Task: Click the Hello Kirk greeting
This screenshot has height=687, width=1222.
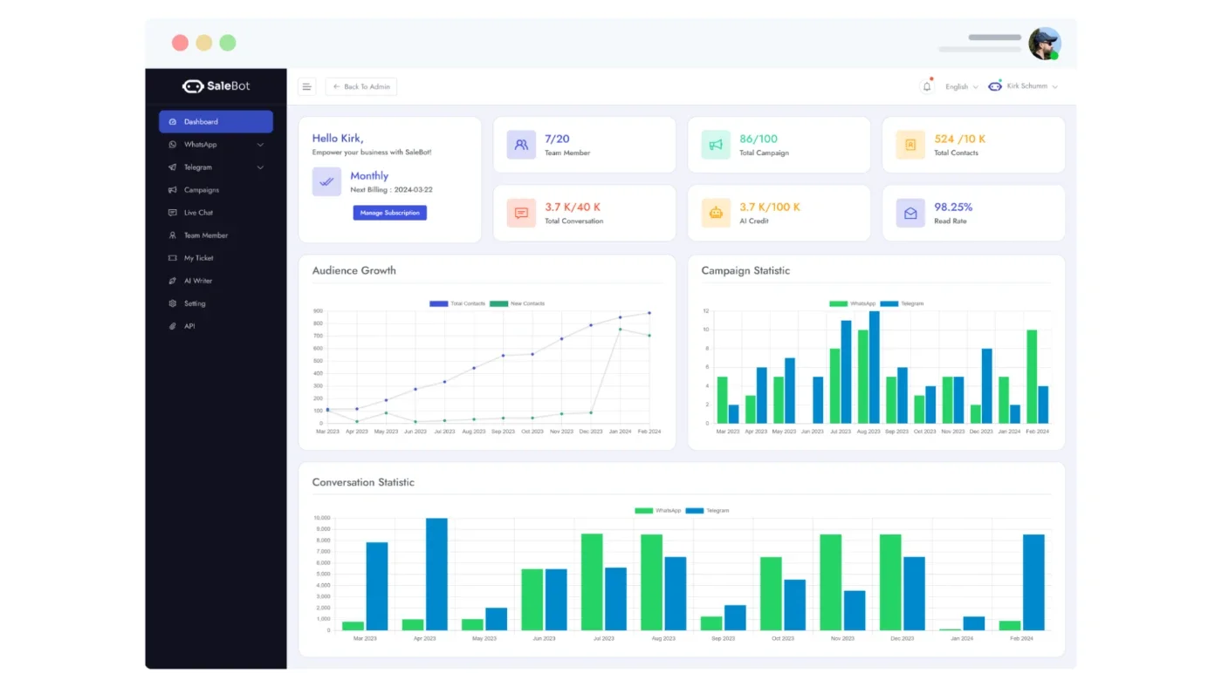Action: click(338, 138)
